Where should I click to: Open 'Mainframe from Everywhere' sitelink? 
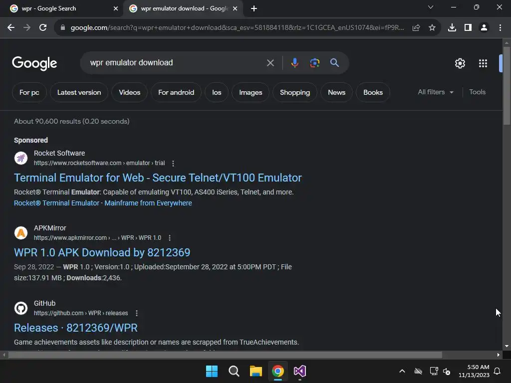click(x=148, y=203)
